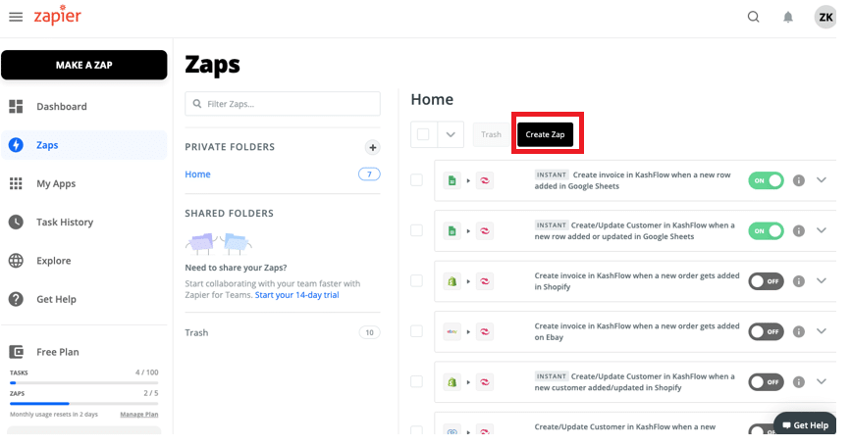
Task: Check the box for Shopify invoice zap
Action: [x=417, y=281]
